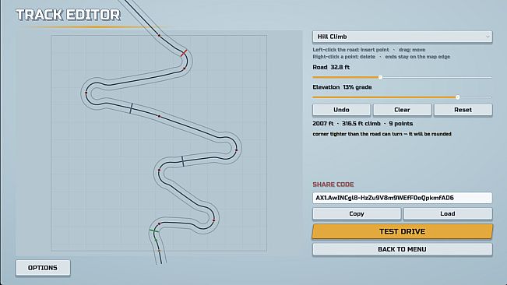
Task: Click the Undo button
Action: (341, 110)
